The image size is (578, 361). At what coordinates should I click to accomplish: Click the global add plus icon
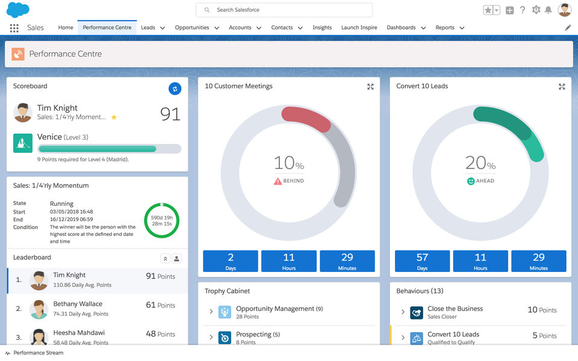coord(509,10)
